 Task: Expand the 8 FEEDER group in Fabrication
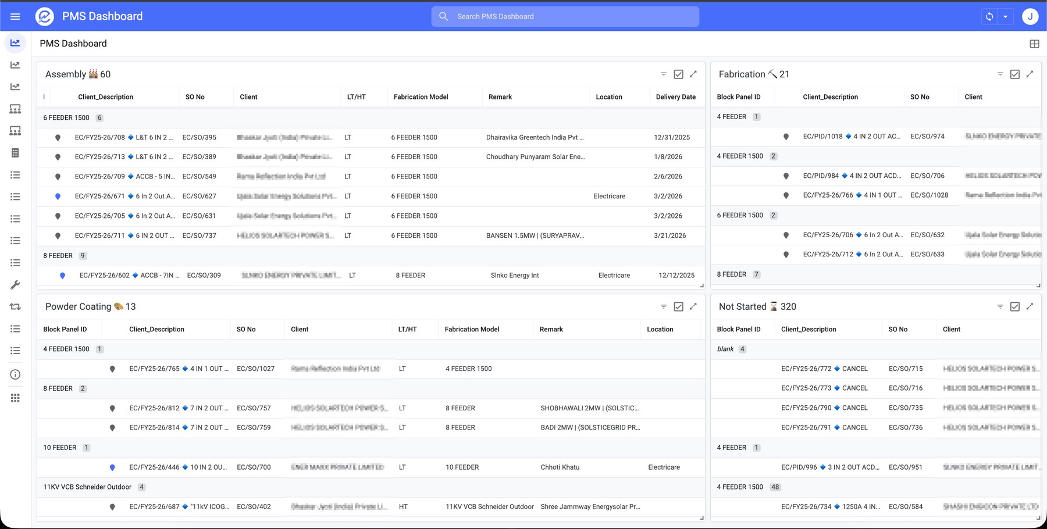(x=732, y=274)
